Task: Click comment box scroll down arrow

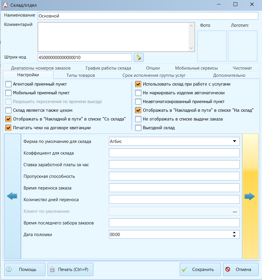Action: click(x=191, y=48)
